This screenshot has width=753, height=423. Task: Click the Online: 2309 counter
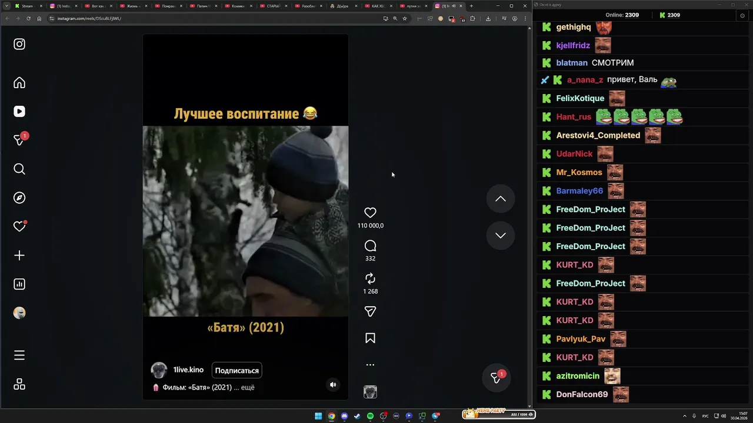pos(622,15)
